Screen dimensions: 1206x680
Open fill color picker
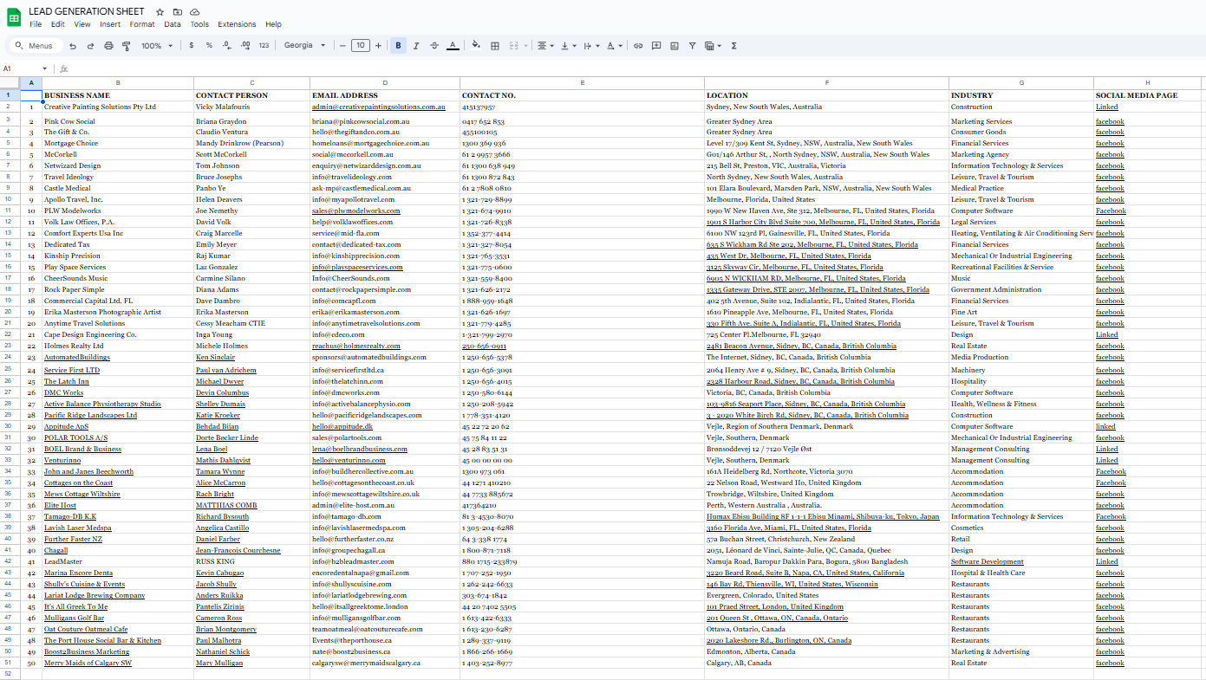click(x=476, y=46)
